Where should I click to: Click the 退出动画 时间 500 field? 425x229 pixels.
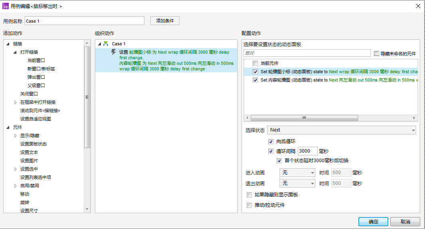(x=341, y=183)
